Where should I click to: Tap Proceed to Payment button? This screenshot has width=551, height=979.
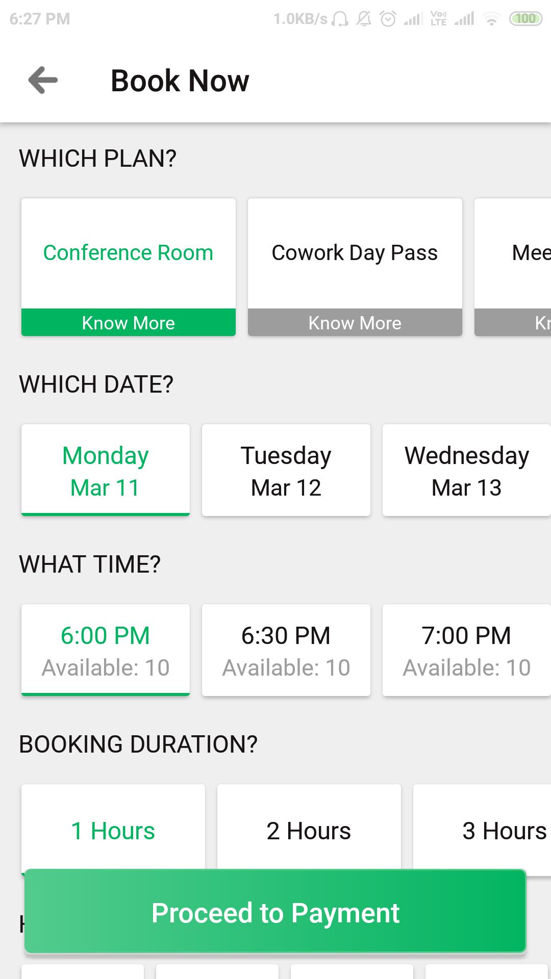pos(275,912)
